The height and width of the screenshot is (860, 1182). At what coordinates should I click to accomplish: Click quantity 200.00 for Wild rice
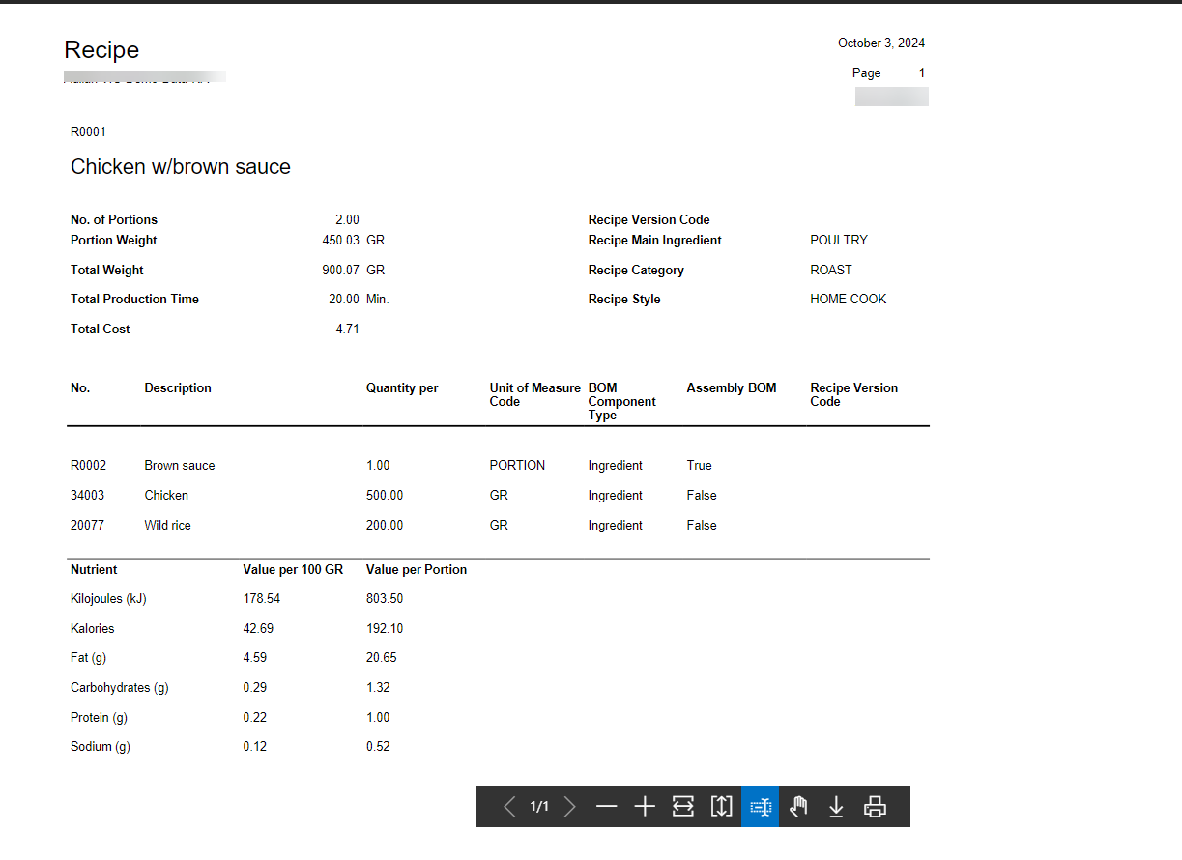tap(385, 525)
